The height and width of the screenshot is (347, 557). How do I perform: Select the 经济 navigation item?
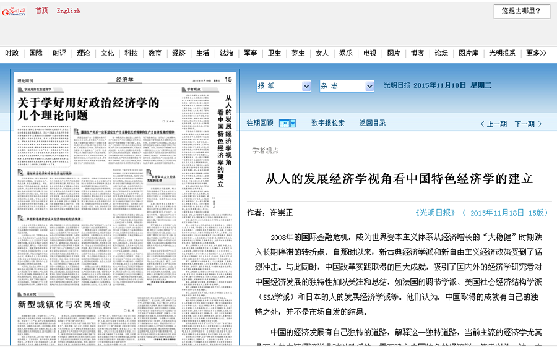(179, 53)
